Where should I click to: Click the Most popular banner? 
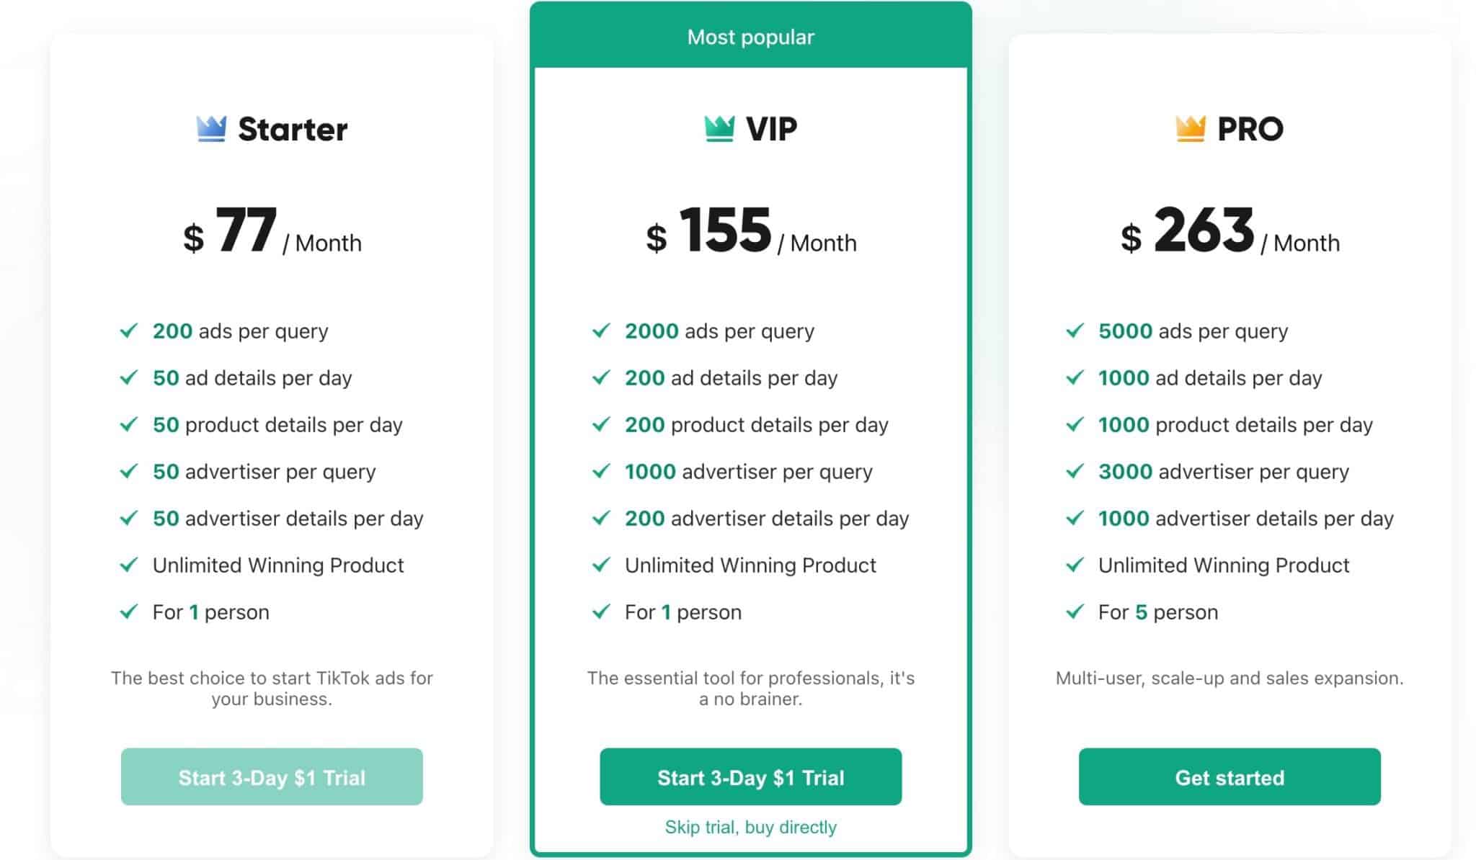click(750, 37)
